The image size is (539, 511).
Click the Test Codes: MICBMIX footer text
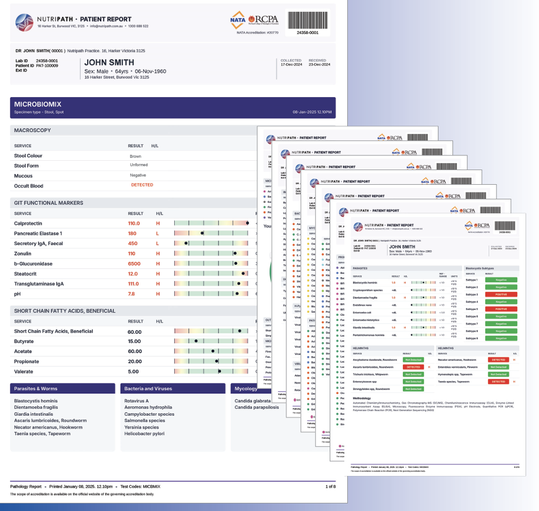[x=140, y=486]
